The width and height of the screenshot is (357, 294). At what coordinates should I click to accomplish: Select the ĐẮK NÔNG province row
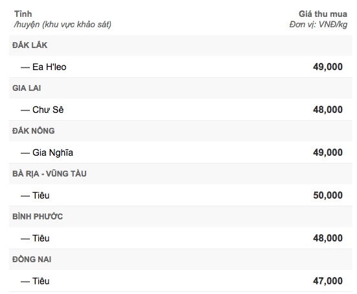pos(181,131)
